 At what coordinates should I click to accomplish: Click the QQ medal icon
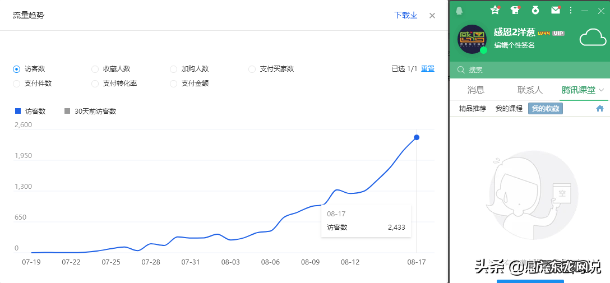[535, 11]
